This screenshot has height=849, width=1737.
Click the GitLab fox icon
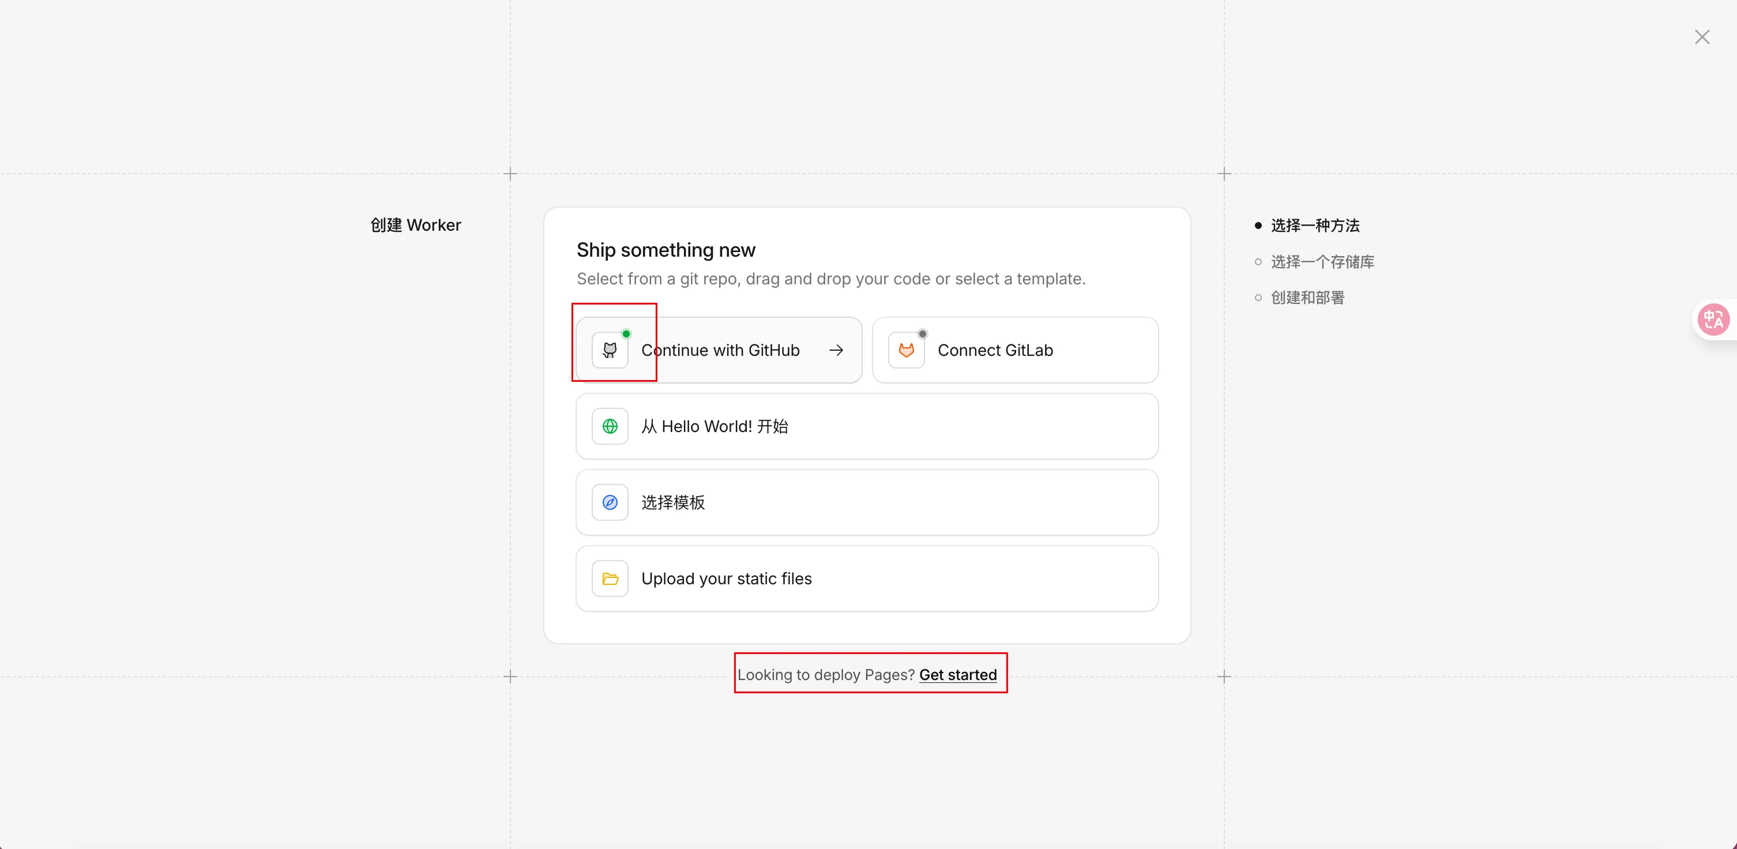[905, 350]
